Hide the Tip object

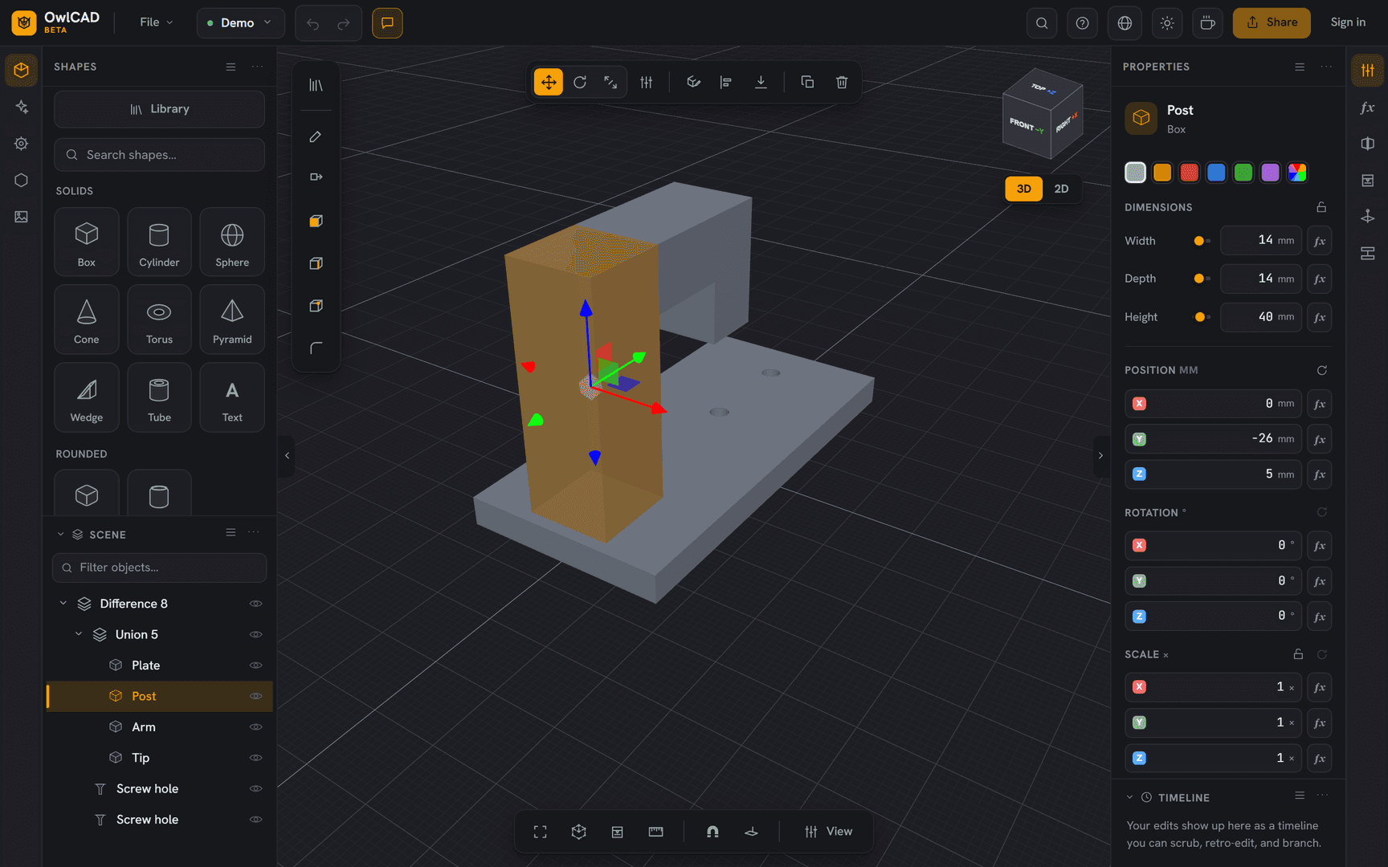click(256, 758)
